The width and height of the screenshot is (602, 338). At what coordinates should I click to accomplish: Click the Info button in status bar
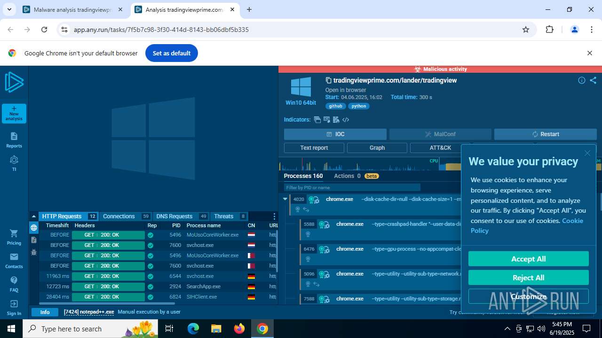(x=45, y=312)
